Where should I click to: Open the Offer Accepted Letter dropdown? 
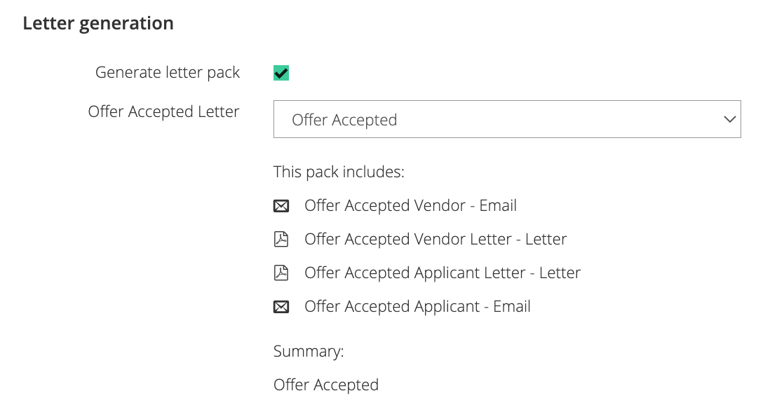pyautogui.click(x=507, y=119)
